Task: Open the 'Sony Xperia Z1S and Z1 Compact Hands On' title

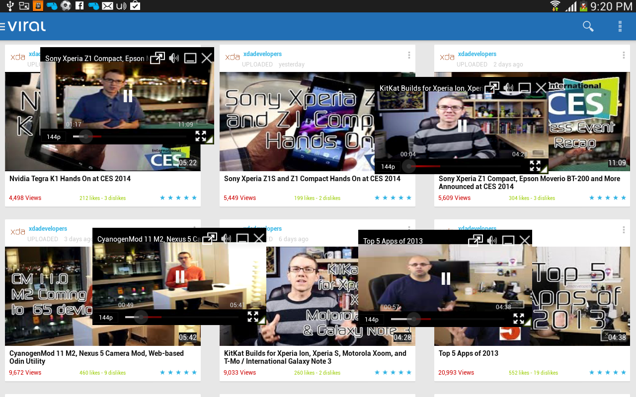Action: [x=312, y=179]
